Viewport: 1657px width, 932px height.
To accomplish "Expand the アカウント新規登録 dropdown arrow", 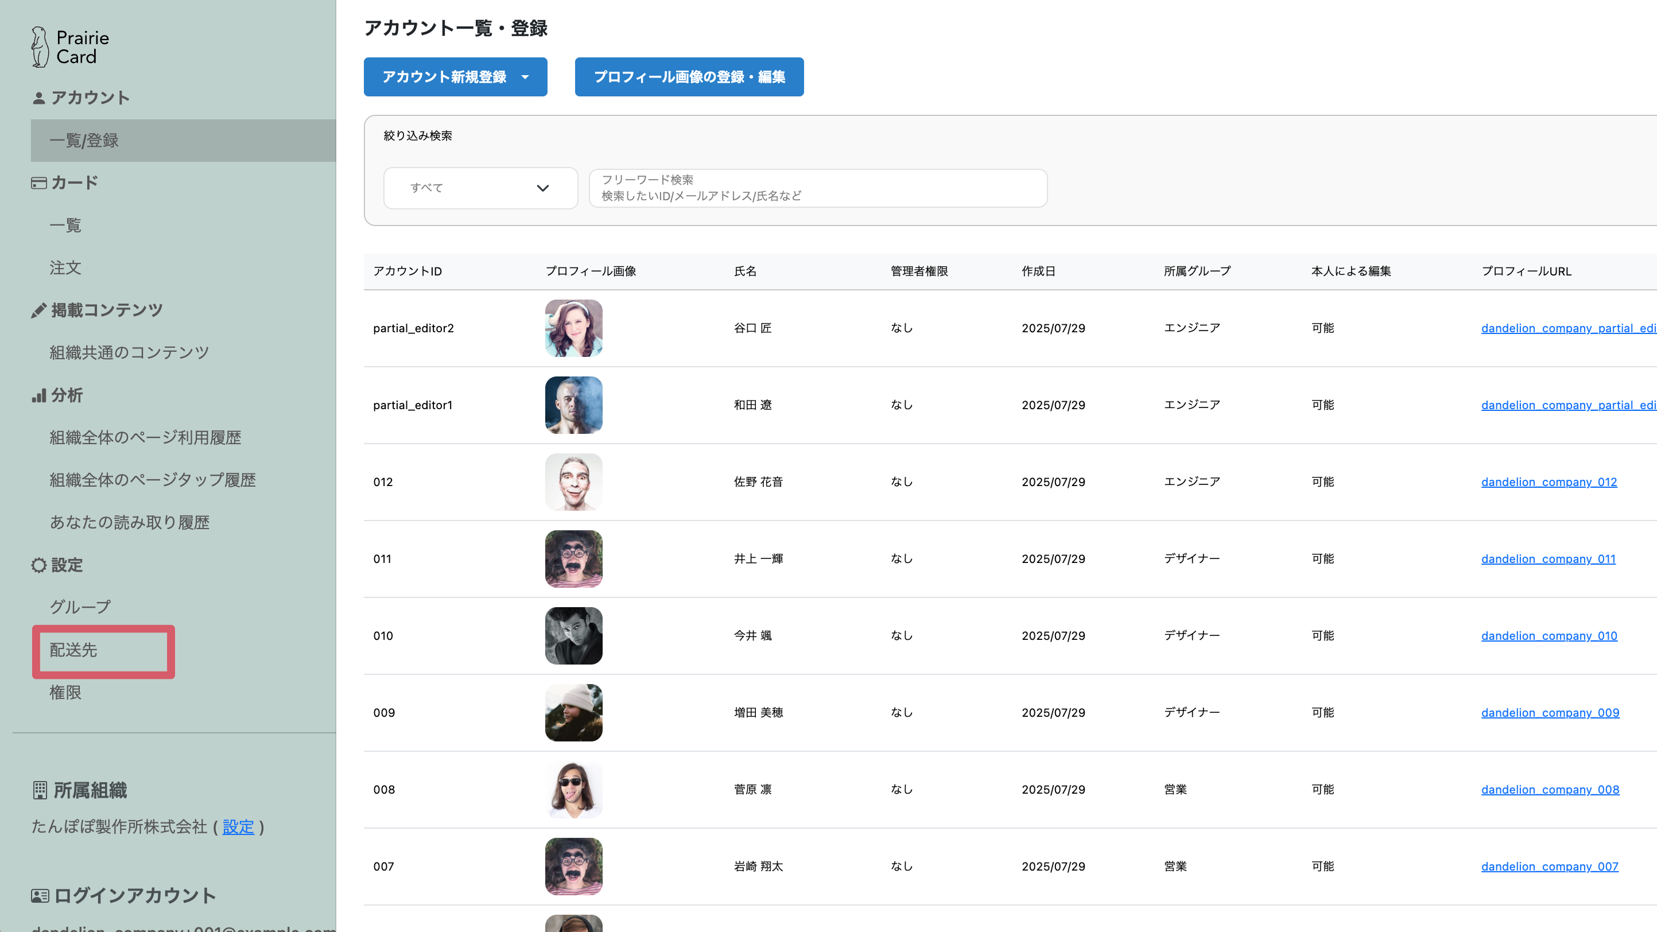I will pos(526,77).
